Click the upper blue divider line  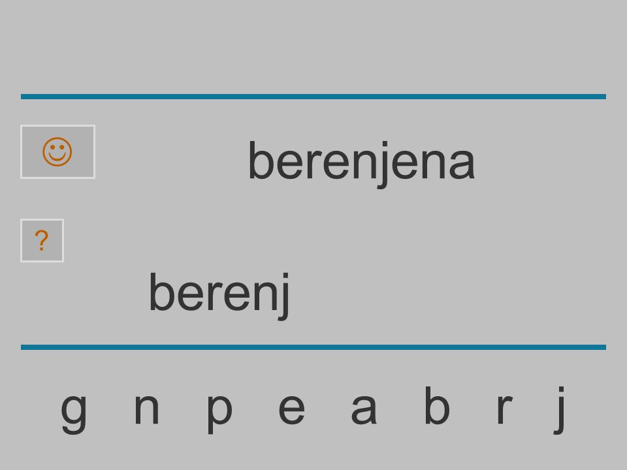tap(313, 97)
